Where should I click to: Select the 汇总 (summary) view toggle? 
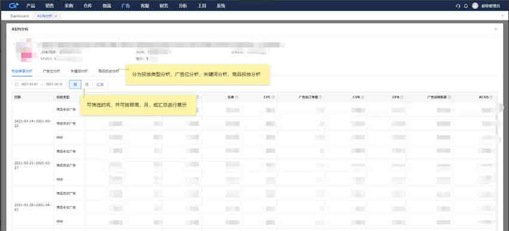click(x=100, y=84)
